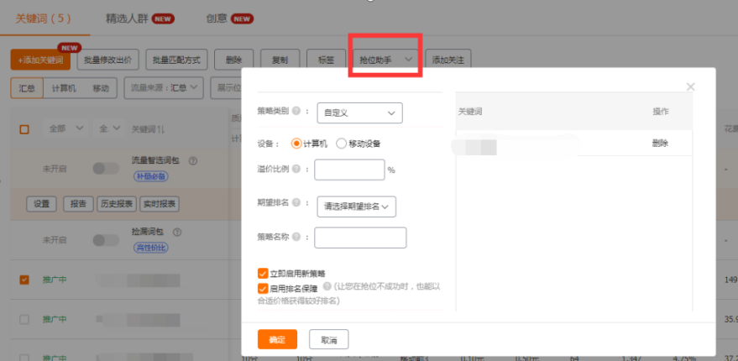Image resolution: width=738 pixels, height=361 pixels.
Task: Click the +添加关键词 button
Action: click(40, 60)
